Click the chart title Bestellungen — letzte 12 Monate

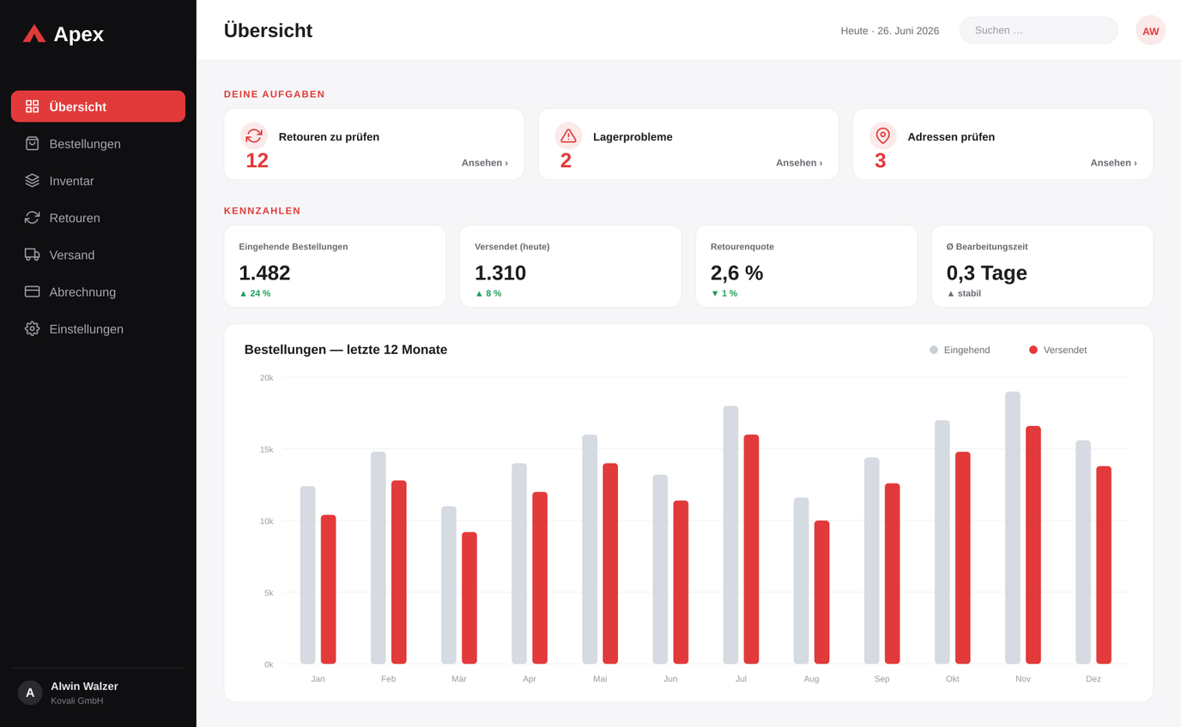346,350
